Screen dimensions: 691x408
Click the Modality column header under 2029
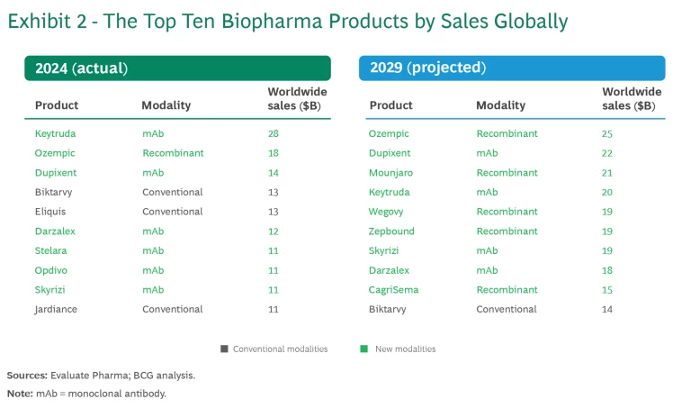pyautogui.click(x=500, y=105)
